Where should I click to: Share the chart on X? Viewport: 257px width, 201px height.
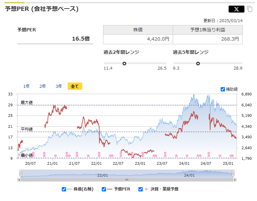point(236,9)
